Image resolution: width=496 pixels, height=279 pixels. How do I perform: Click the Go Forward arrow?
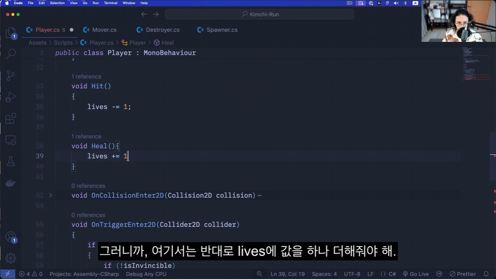(156, 14)
